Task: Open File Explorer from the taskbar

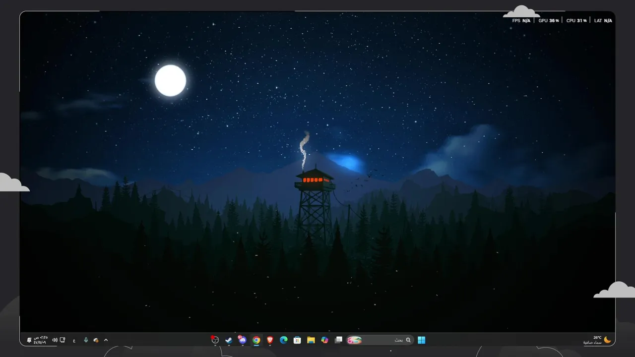Action: tap(311, 340)
